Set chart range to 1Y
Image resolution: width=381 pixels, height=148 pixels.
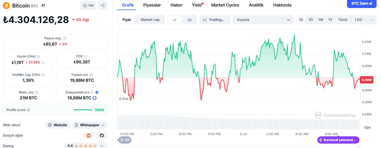click(x=330, y=20)
